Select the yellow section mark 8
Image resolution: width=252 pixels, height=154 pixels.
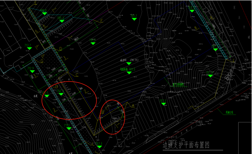pyautogui.click(x=196, y=28)
